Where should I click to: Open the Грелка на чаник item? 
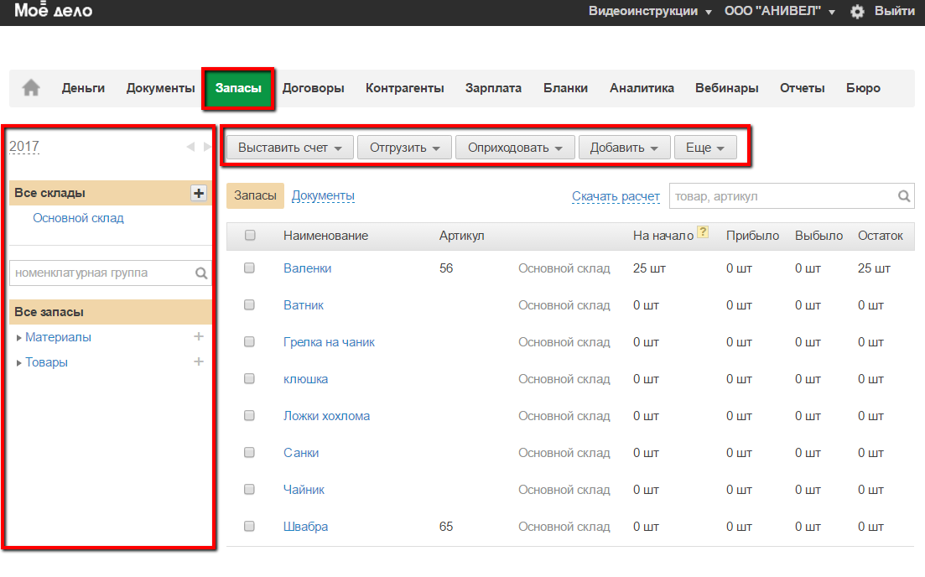pos(329,342)
